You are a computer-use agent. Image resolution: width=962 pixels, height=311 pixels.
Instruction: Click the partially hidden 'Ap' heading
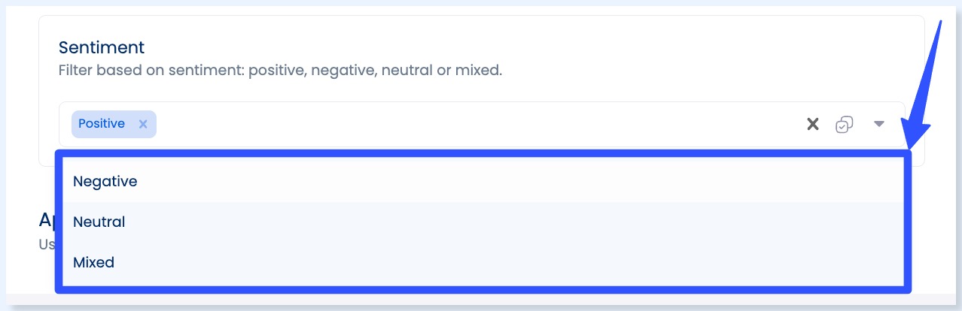tap(47, 219)
